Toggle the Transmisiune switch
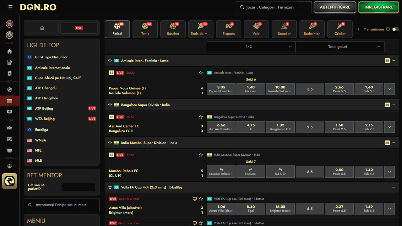The height and width of the screenshot is (226, 402). [x=396, y=29]
